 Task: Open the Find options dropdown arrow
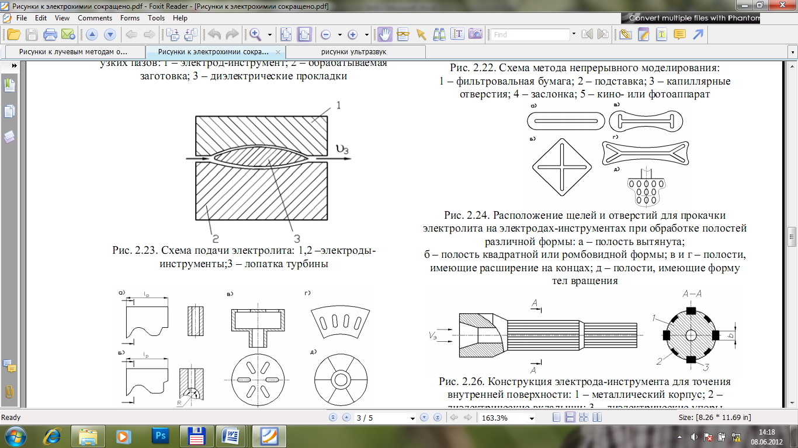click(x=574, y=34)
